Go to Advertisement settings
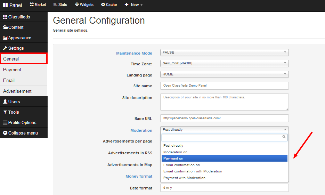Image resolution: width=325 pixels, height=195 pixels. (x=17, y=91)
